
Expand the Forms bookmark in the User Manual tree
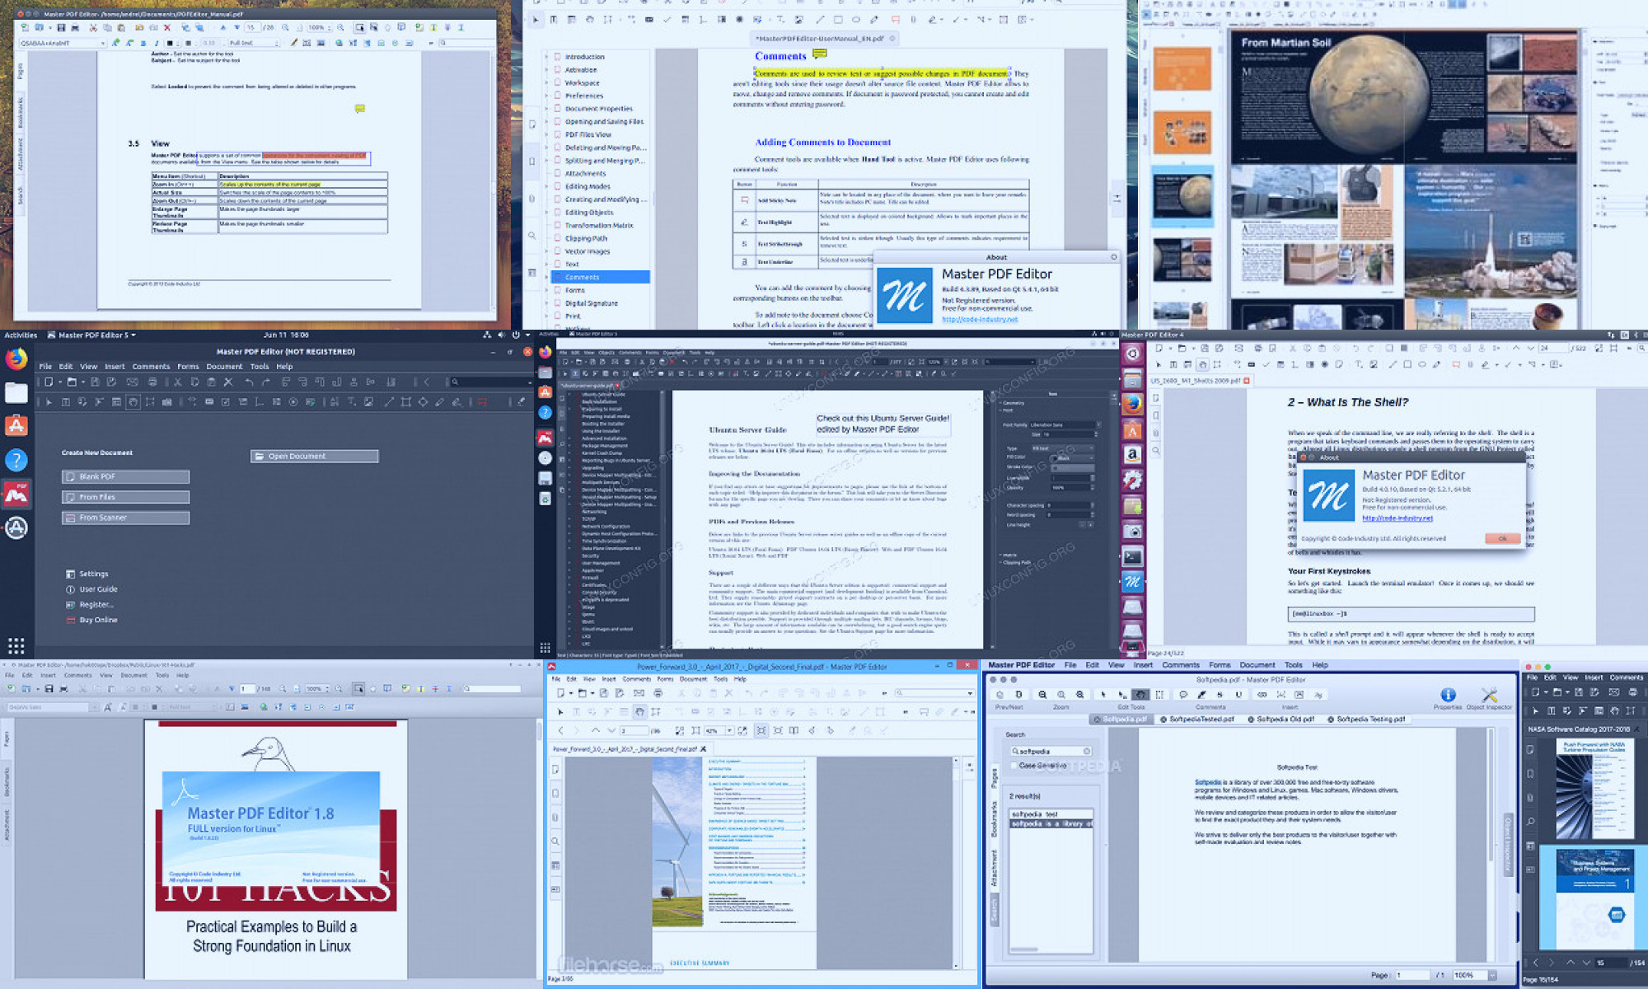pos(545,290)
